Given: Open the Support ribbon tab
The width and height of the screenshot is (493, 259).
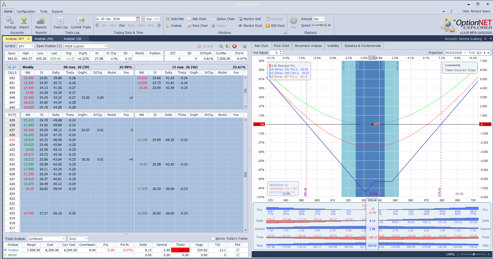Looking at the screenshot, I should point(57,11).
